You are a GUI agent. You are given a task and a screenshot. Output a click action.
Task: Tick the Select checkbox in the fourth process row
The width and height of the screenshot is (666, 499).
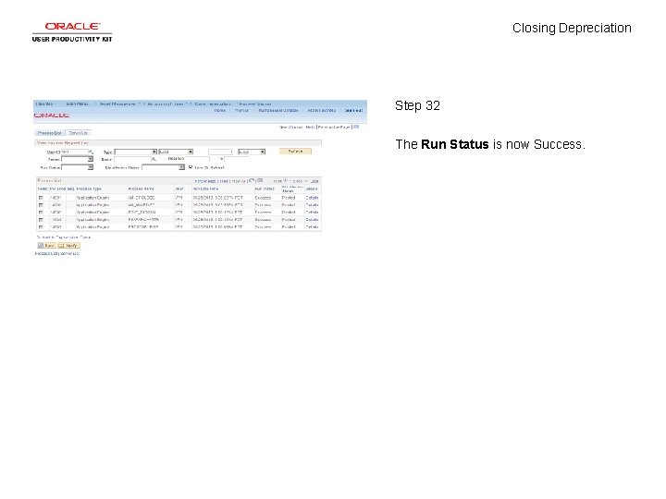click(x=41, y=220)
